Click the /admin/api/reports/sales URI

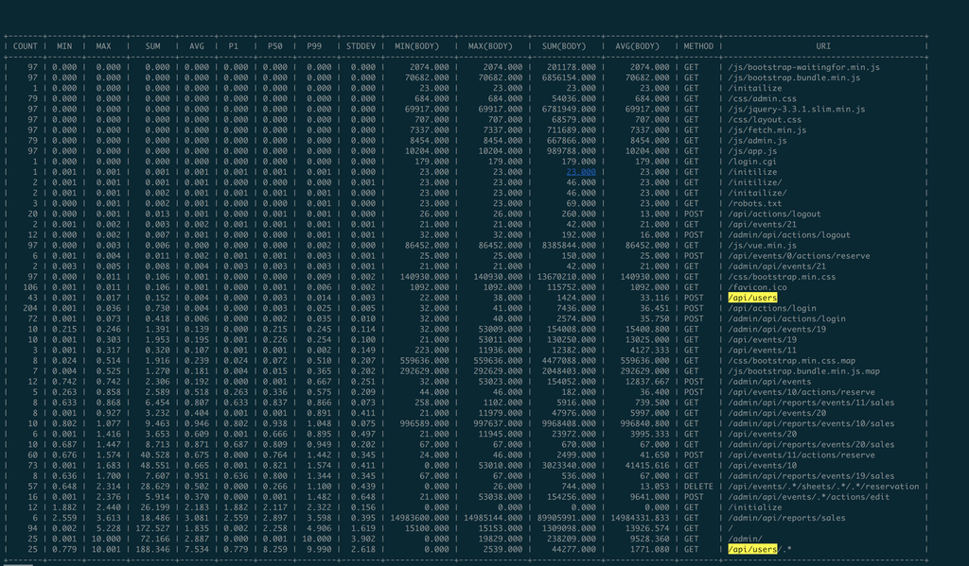pyautogui.click(x=786, y=519)
